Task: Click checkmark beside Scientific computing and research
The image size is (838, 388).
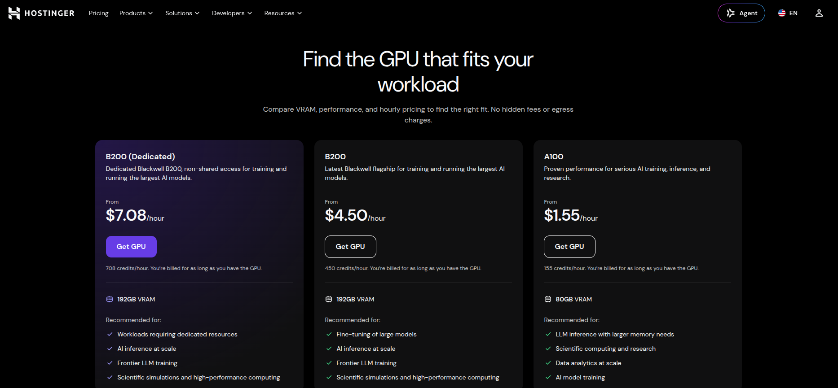Action: click(x=548, y=349)
